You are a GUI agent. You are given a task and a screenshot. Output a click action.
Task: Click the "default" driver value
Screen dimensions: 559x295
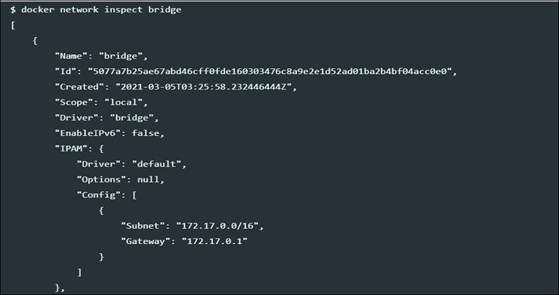pyautogui.click(x=156, y=164)
